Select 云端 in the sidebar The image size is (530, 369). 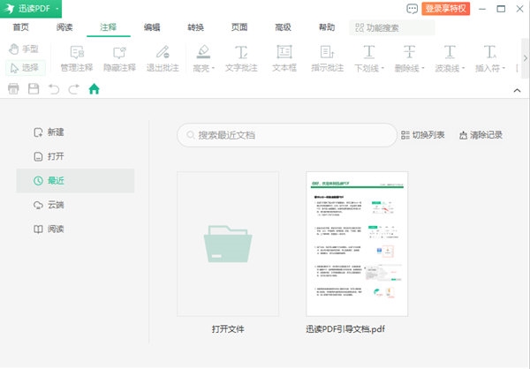49,205
